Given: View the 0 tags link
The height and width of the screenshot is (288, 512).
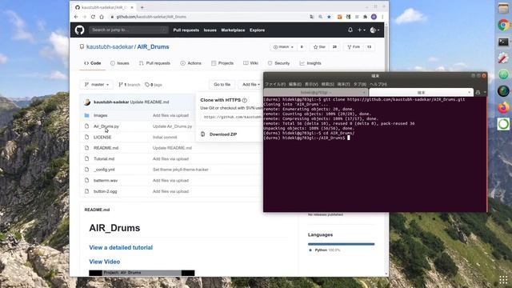Looking at the screenshot, I should tap(154, 85).
